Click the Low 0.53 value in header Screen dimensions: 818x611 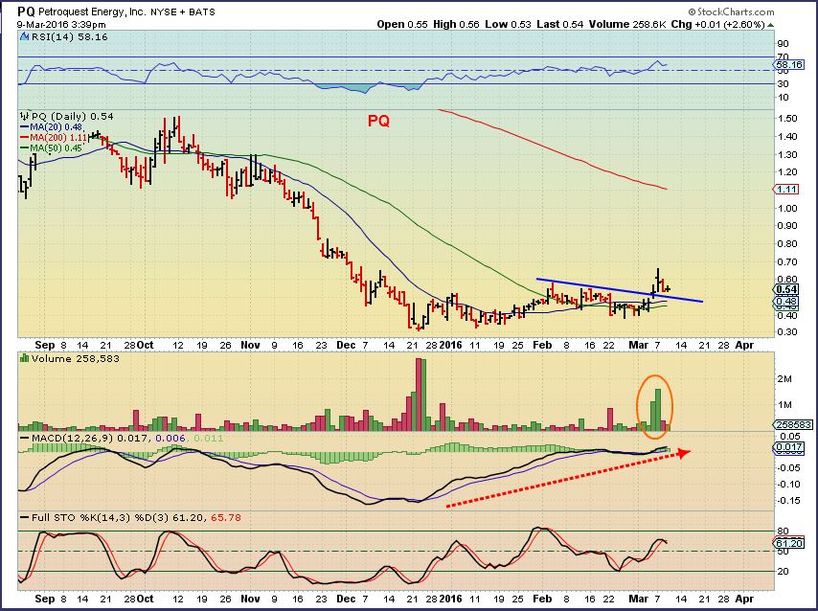508,24
